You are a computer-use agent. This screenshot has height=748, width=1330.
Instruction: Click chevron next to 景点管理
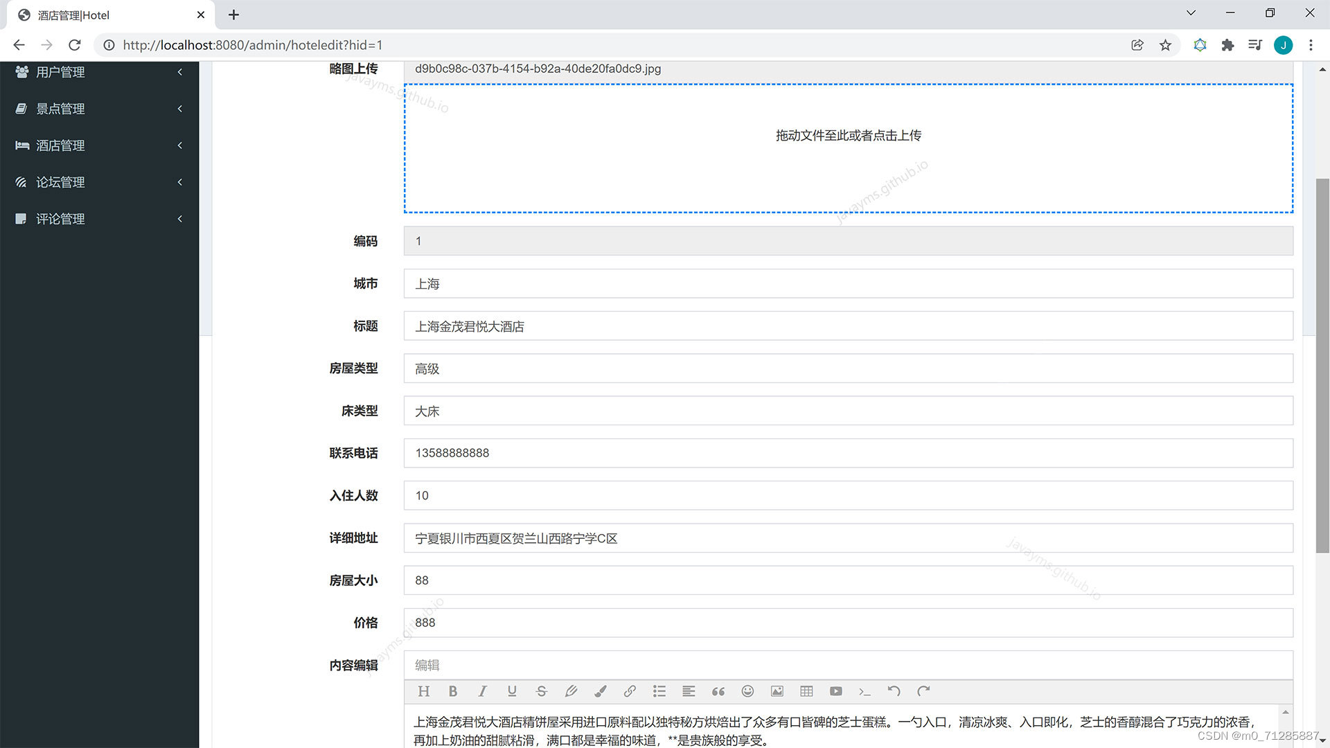coord(180,109)
